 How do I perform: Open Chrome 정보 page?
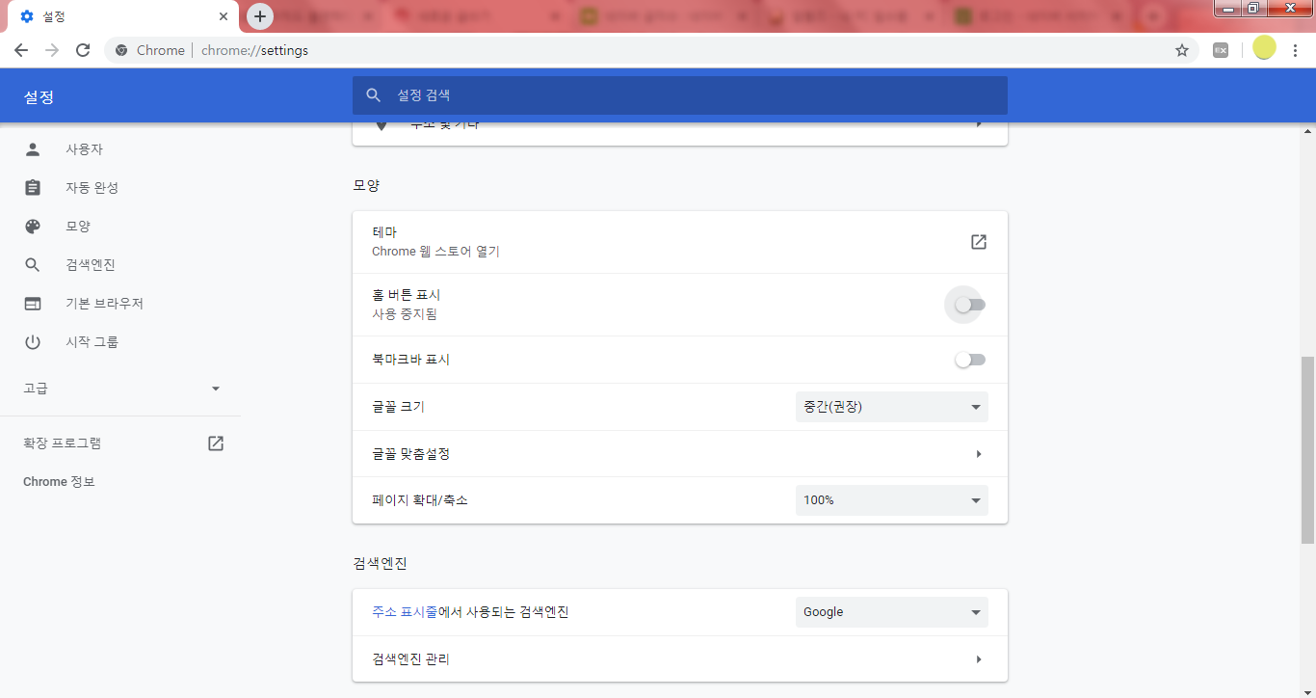pos(59,482)
